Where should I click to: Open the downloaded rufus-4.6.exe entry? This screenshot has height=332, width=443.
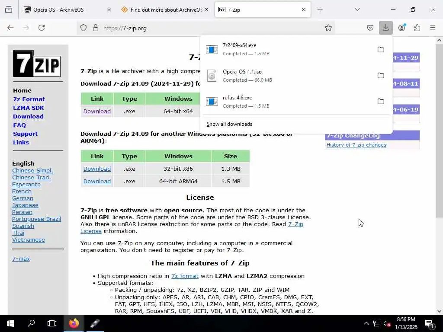point(288,102)
